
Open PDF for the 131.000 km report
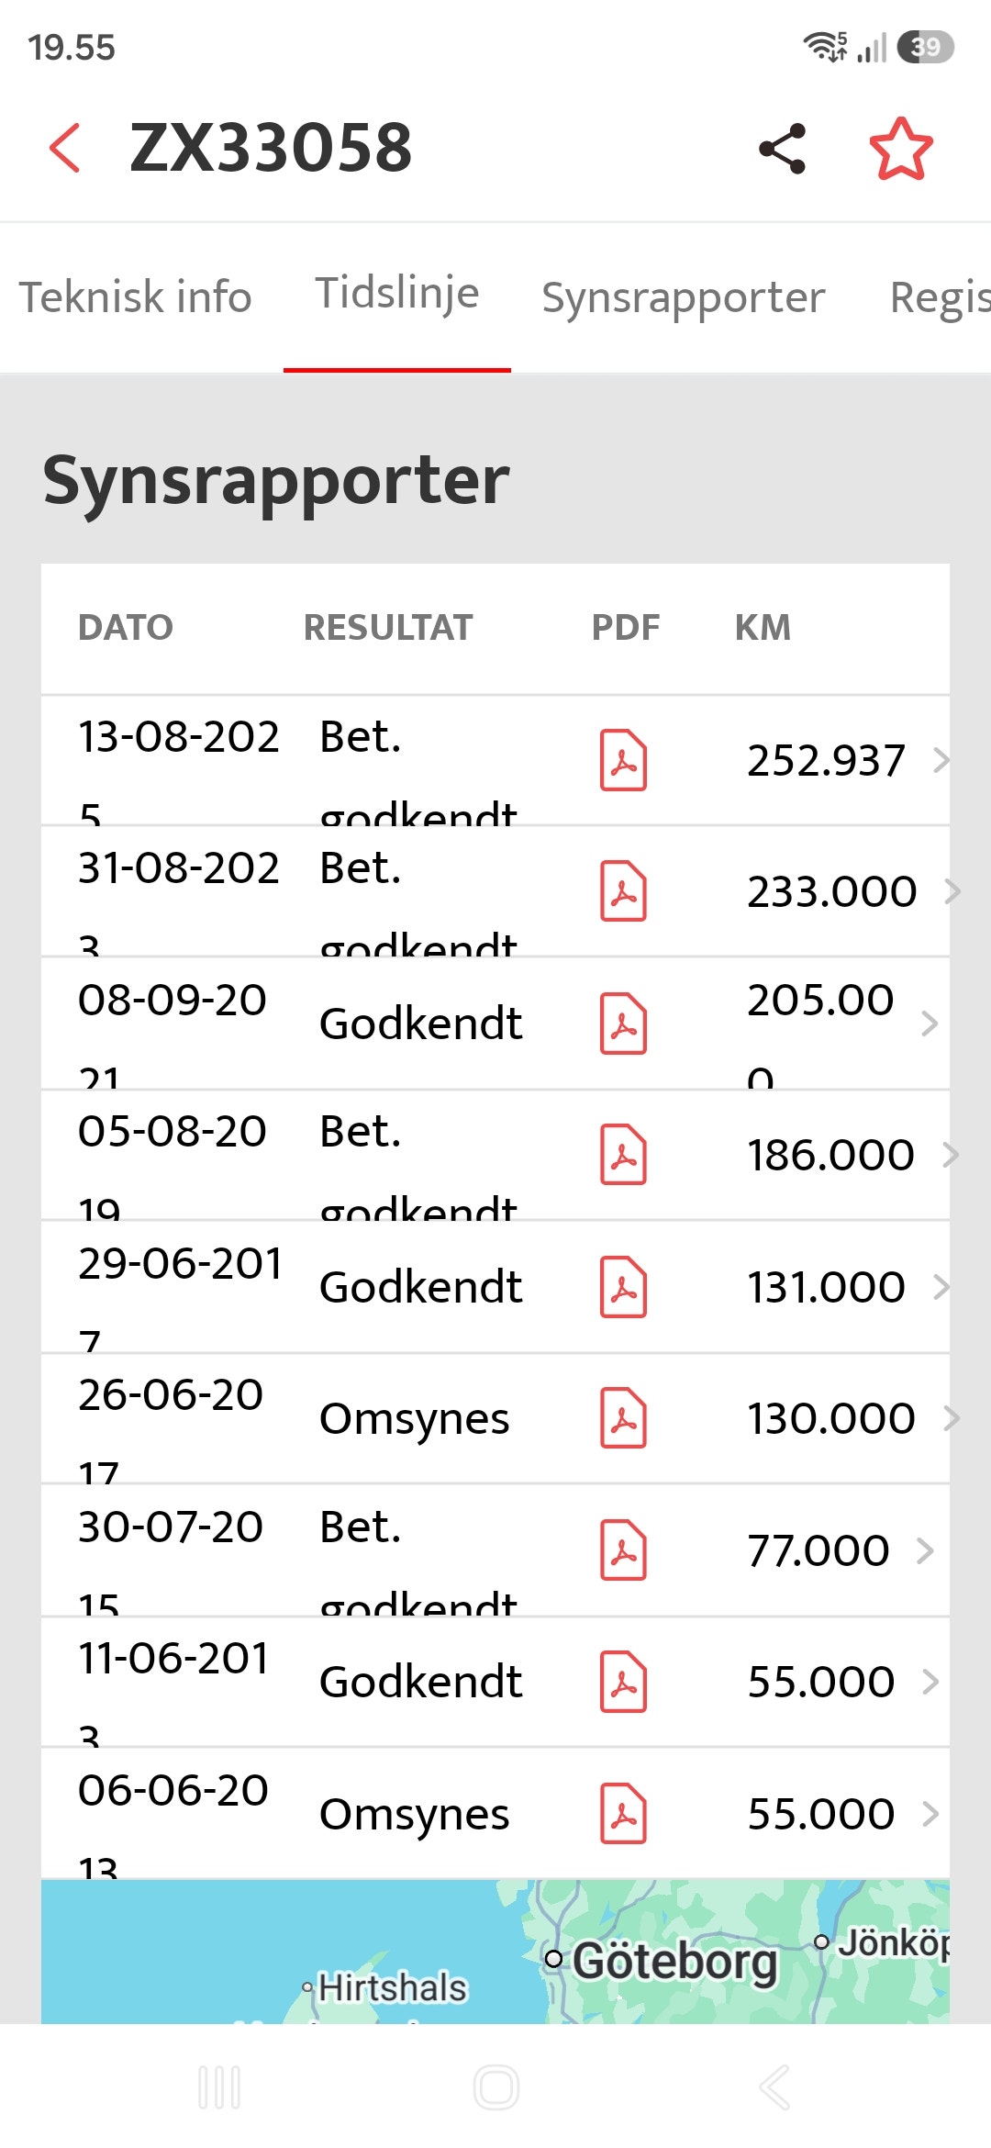(624, 1287)
